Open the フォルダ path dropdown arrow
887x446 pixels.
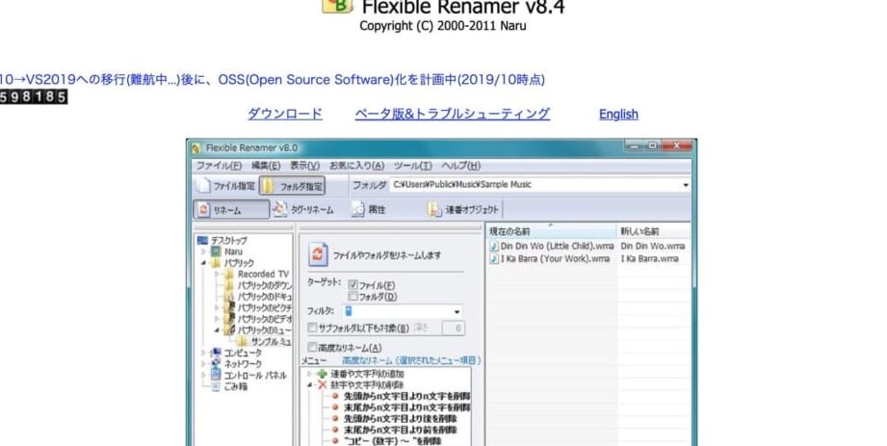686,185
